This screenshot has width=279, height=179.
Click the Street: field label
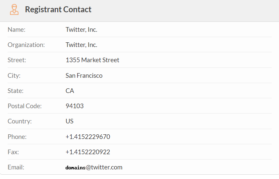[x=17, y=60]
